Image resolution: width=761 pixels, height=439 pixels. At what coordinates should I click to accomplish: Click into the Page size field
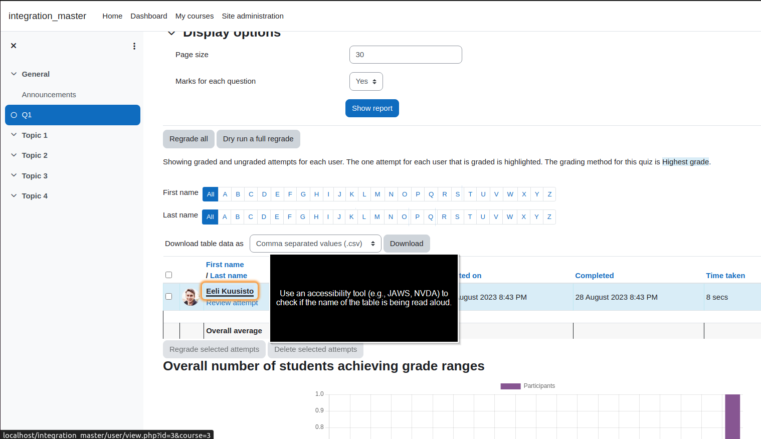406,55
